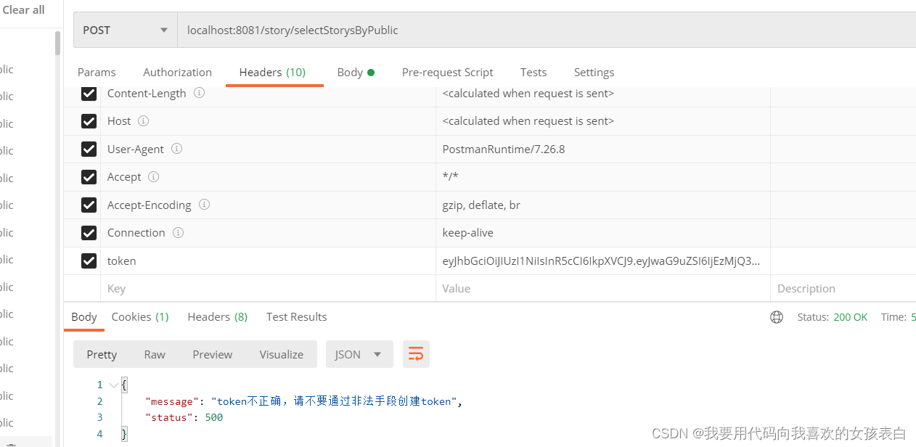Click Clear all in the history sidebar
This screenshot has height=447, width=916.
pyautogui.click(x=23, y=10)
